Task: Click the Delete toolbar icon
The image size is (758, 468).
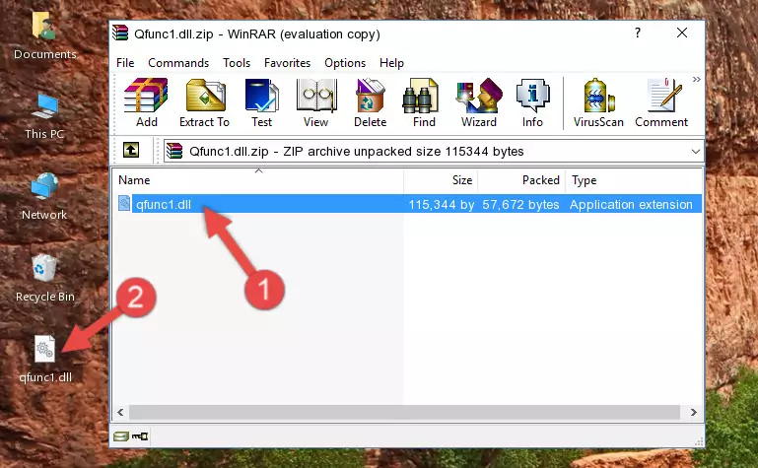Action: (370, 102)
